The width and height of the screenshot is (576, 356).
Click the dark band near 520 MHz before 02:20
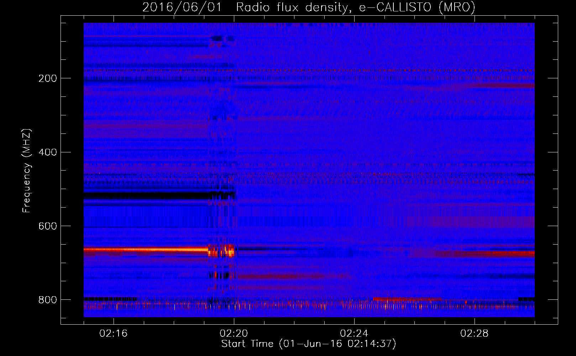pos(146,195)
